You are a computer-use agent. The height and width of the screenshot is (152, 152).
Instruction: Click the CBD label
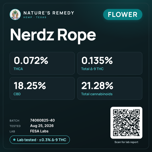(17, 94)
